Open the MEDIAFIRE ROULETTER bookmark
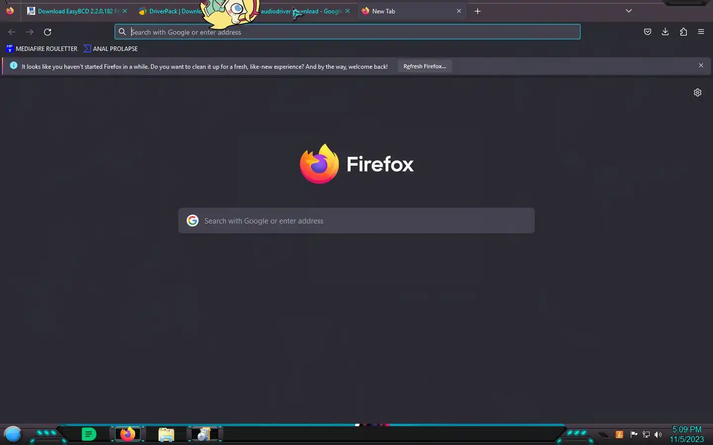Image resolution: width=713 pixels, height=445 pixels. [x=42, y=48]
